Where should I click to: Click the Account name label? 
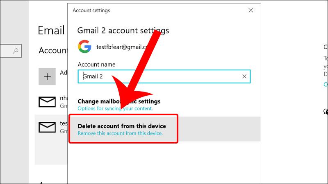coord(96,65)
